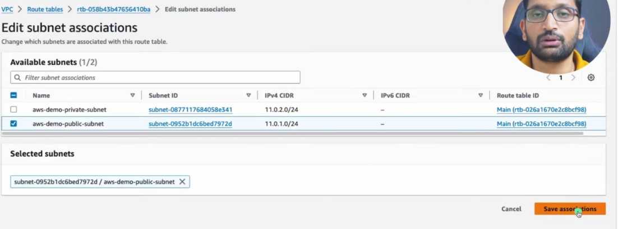Check the aws-demo-private-subnet checkbox
This screenshot has height=229, width=618.
[14, 109]
